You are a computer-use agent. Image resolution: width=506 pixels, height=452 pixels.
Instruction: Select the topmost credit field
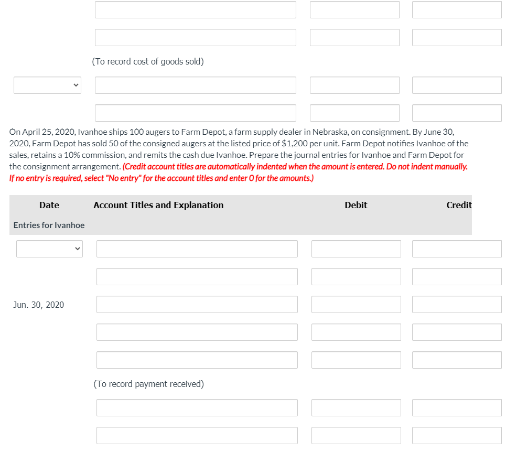pos(457,9)
